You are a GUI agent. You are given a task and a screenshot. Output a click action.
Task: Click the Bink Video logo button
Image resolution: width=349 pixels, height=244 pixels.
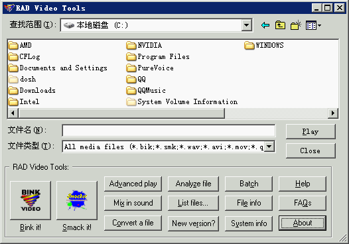point(31,200)
